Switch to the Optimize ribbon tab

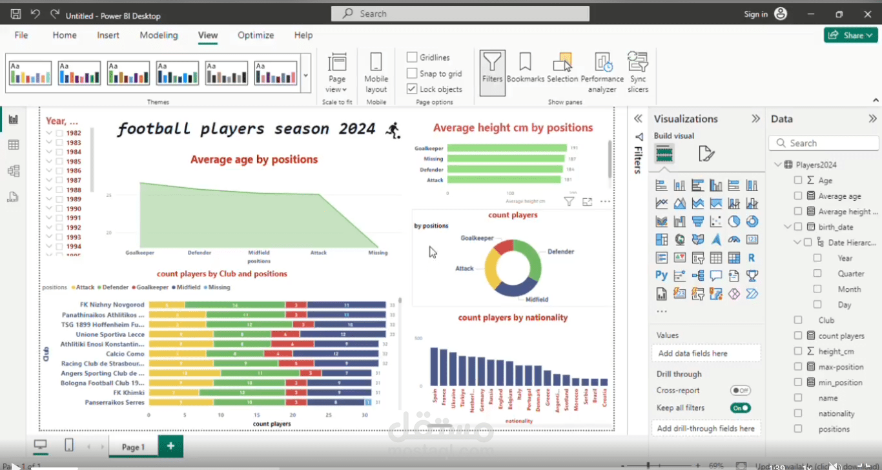(256, 35)
